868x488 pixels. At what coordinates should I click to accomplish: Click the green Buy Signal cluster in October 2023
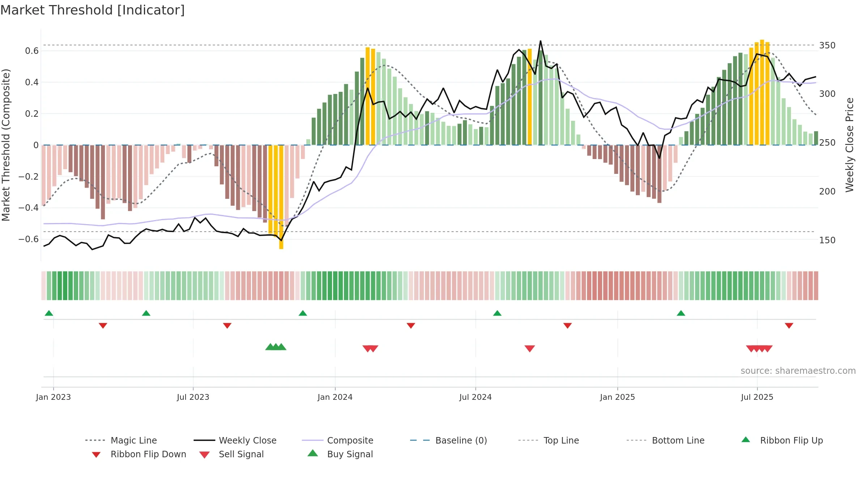276,347
